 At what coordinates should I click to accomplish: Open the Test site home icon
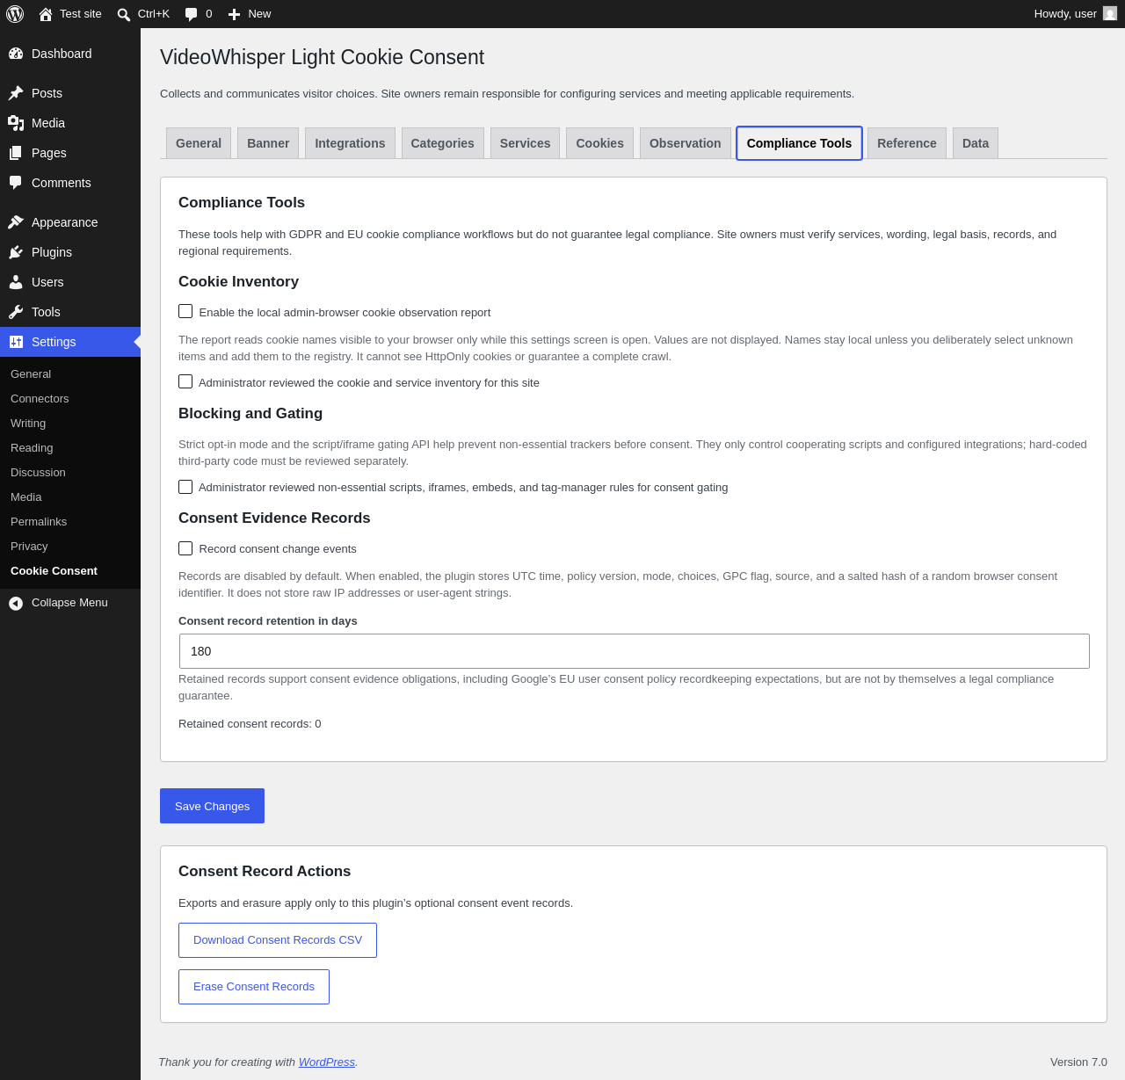(46, 14)
